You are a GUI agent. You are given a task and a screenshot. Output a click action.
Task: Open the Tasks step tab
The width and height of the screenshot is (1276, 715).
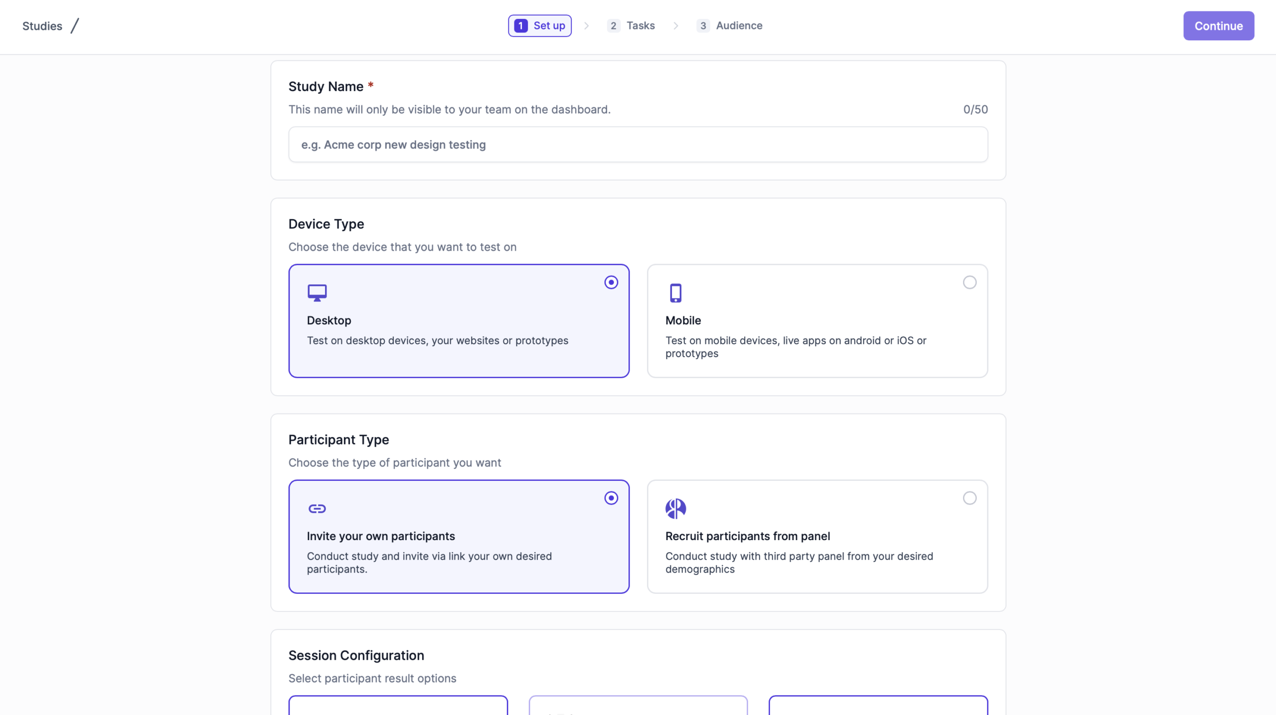(x=640, y=26)
